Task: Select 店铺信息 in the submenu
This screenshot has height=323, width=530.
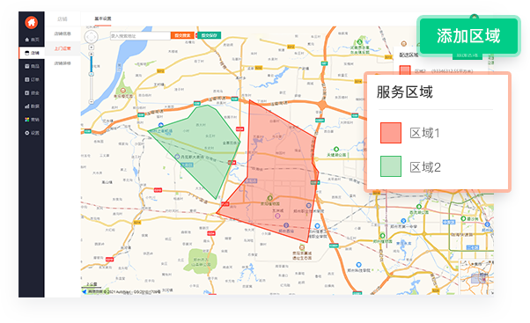Action: (x=63, y=33)
